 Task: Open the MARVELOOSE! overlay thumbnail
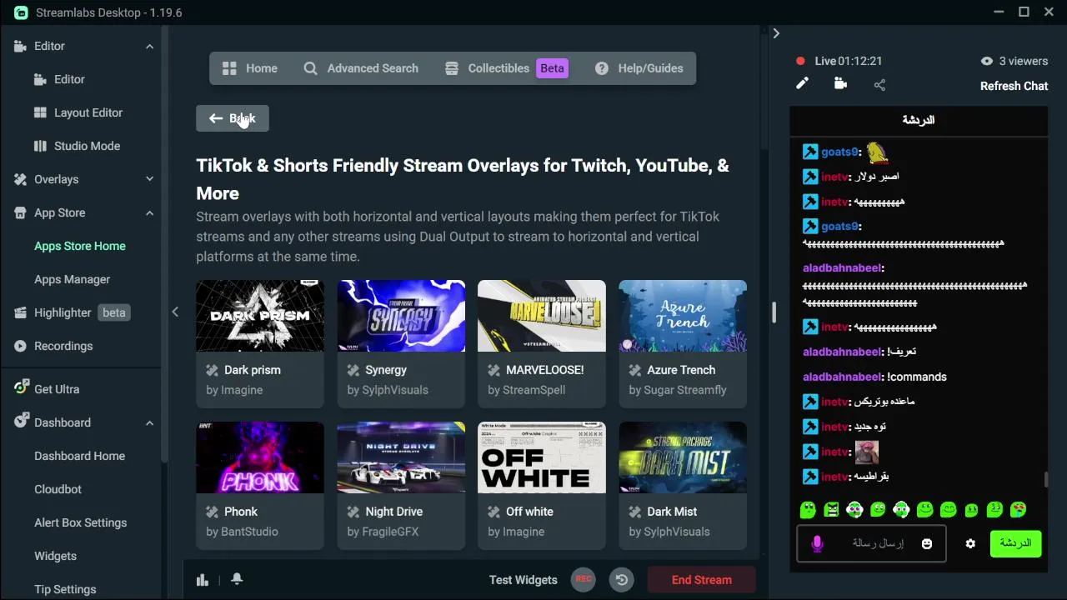542,316
